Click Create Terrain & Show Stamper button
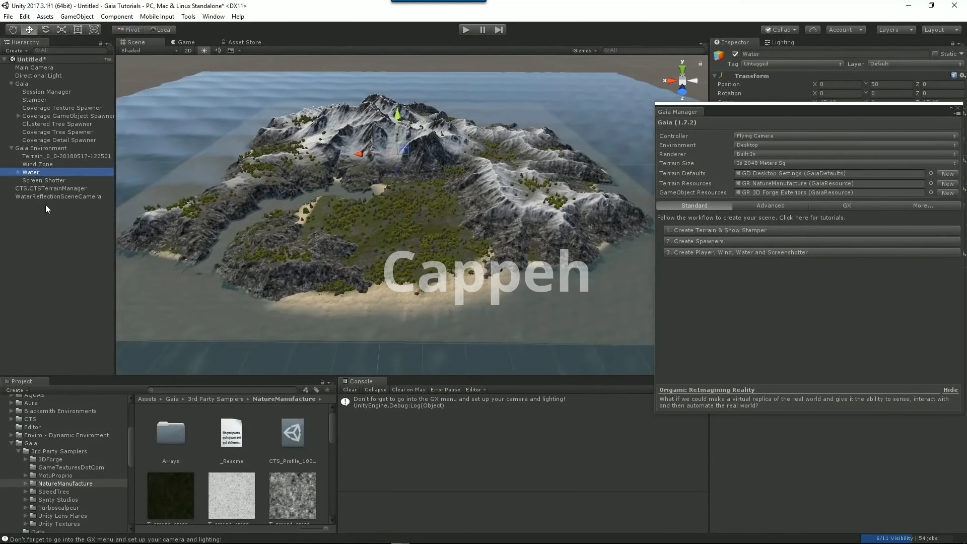Image resolution: width=967 pixels, height=544 pixels. [811, 230]
